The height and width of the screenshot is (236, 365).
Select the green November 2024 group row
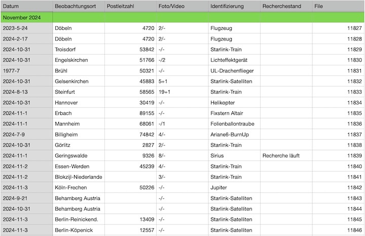tap(182, 17)
